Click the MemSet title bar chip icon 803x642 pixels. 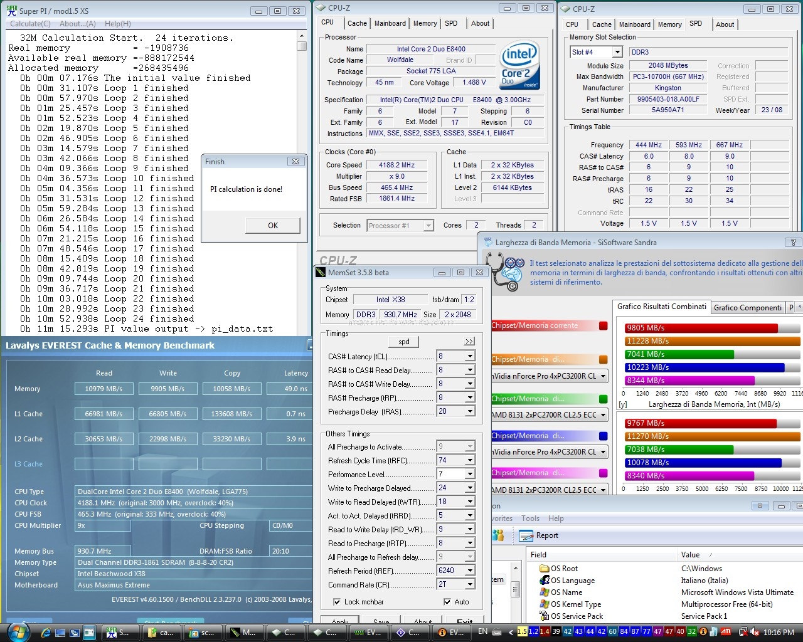321,273
